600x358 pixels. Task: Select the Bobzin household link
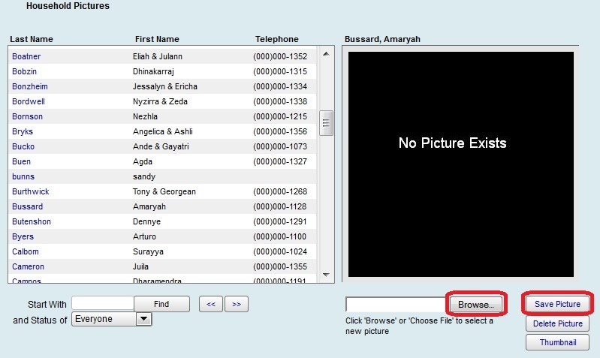[25, 71]
